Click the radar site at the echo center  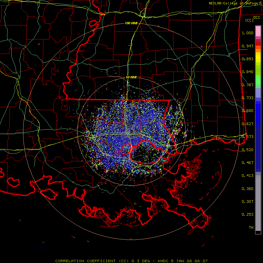pyautogui.click(x=131, y=131)
